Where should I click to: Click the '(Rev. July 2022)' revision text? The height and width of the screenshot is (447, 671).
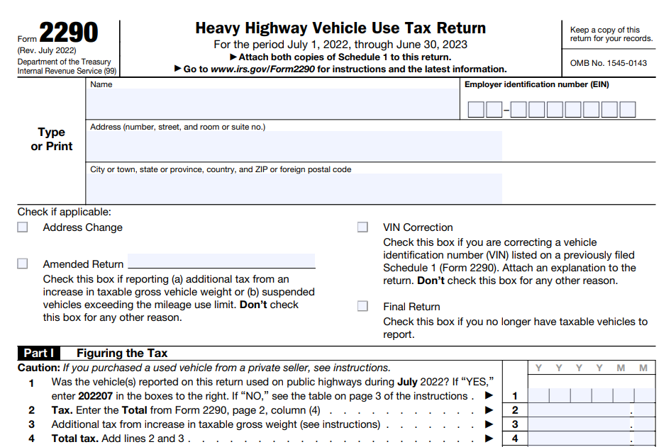click(x=47, y=50)
